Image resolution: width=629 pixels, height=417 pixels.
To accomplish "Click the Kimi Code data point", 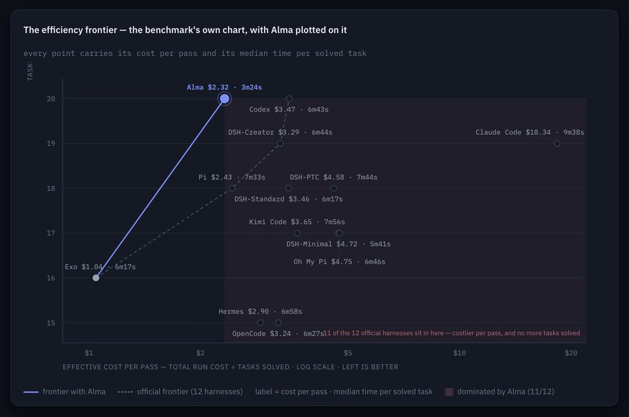I will [297, 233].
